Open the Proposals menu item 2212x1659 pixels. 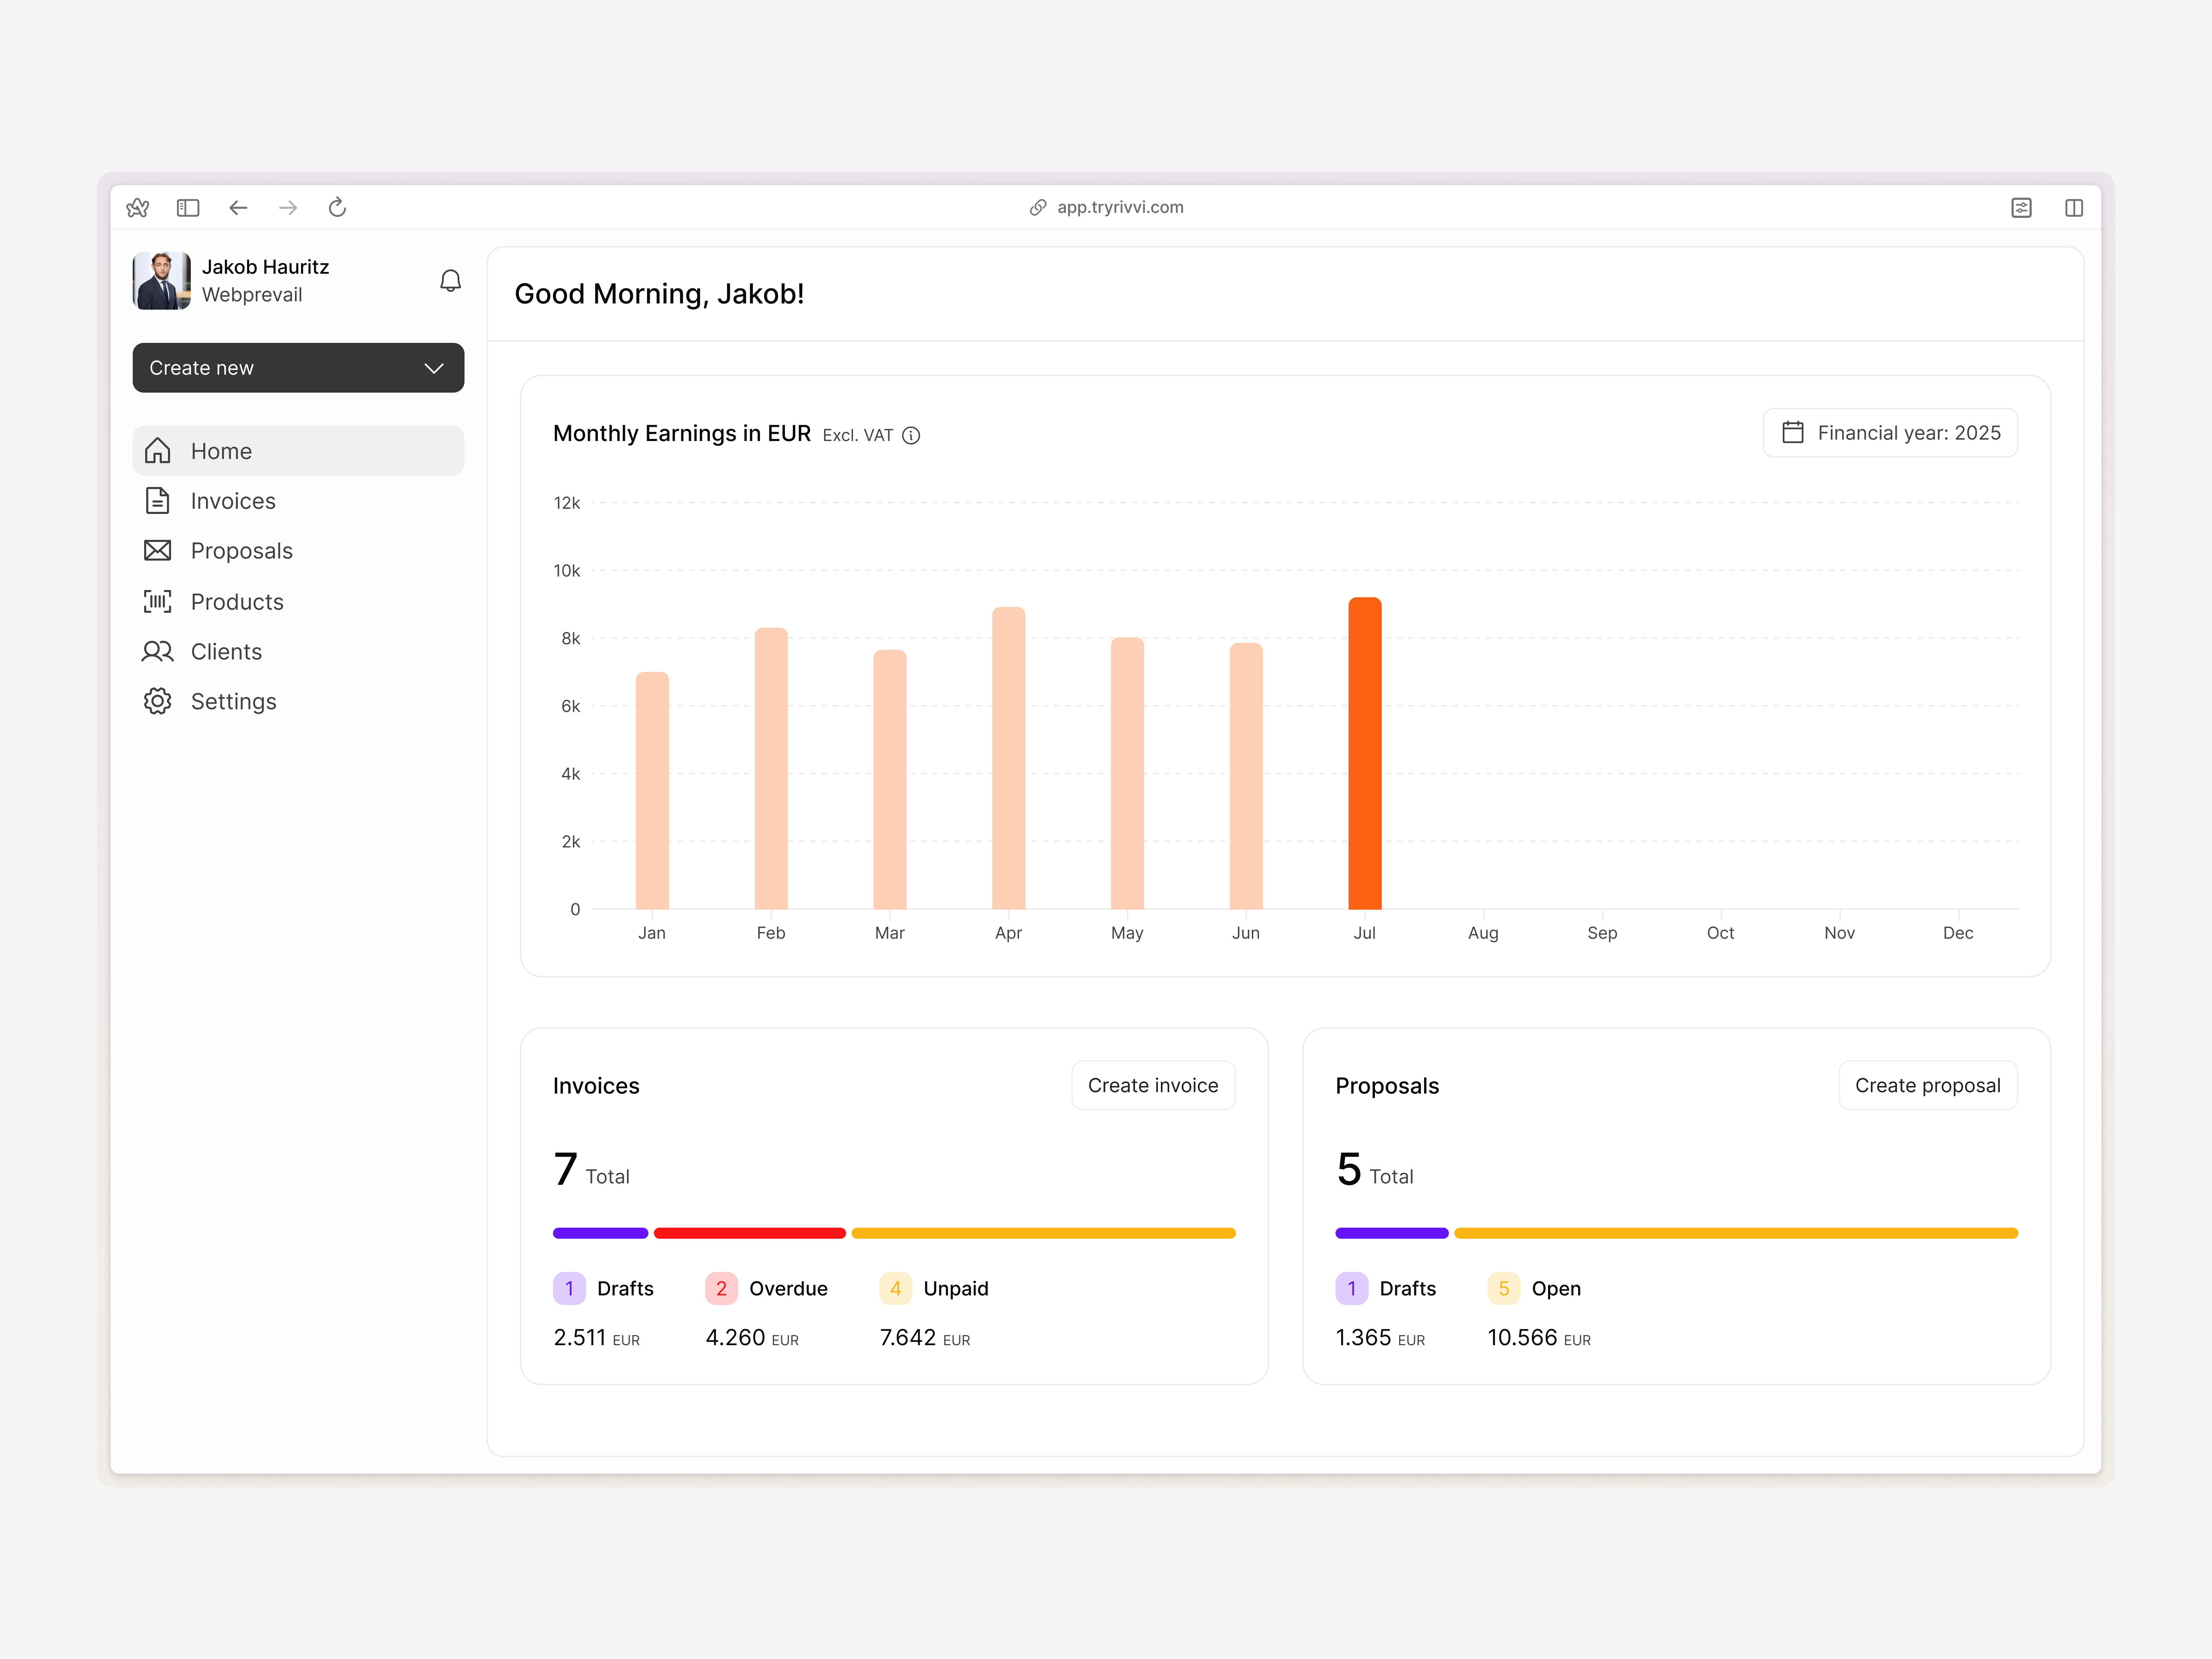298,551
